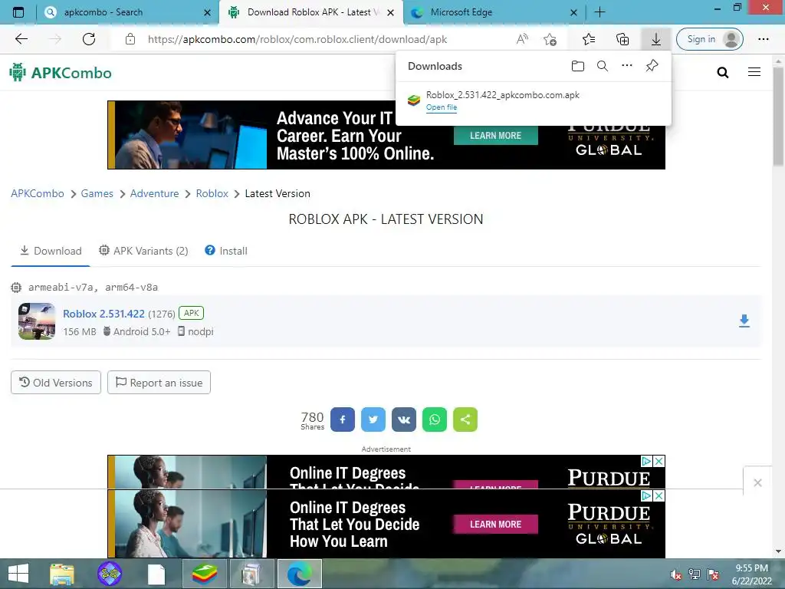785x589 pixels.
Task: Share the page on Facebook
Action: click(343, 420)
